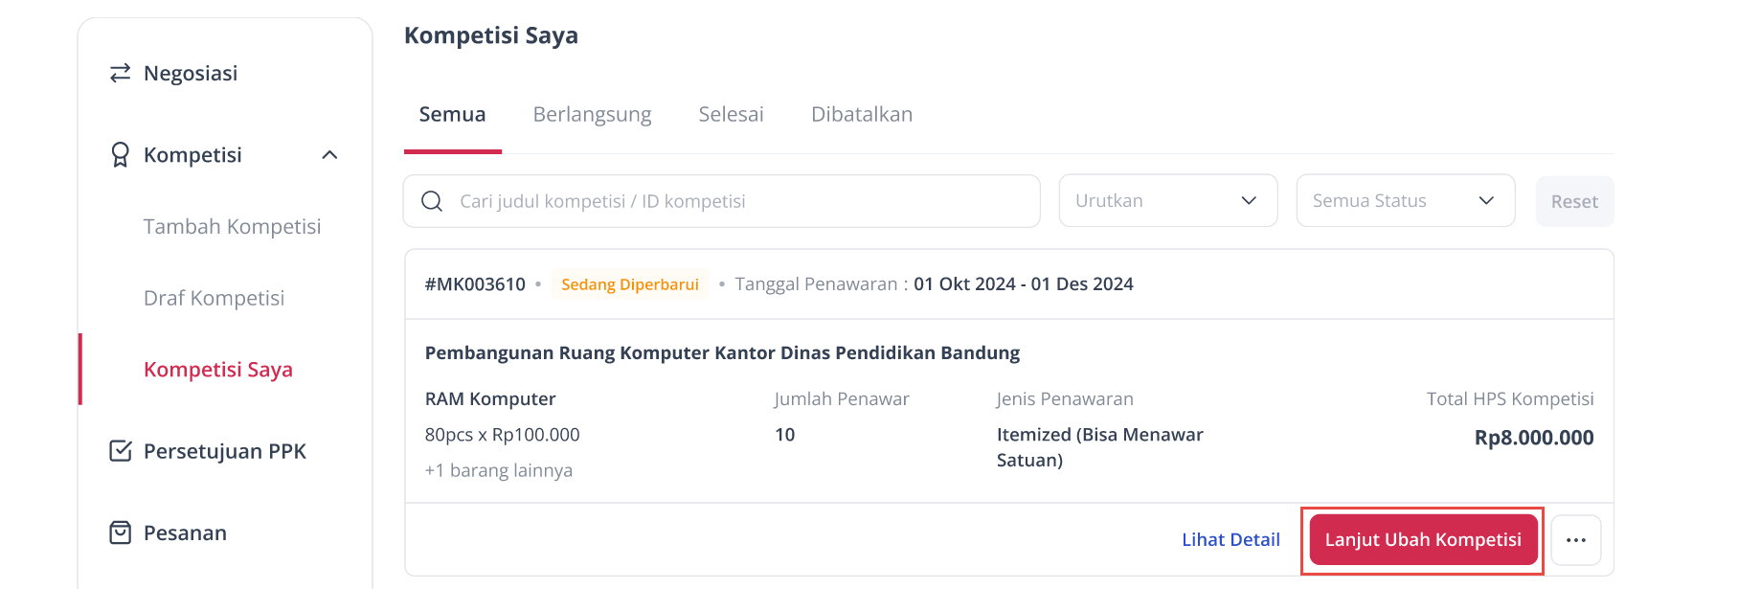Open Tambah Kompetisi in sidebar
The image size is (1738, 589).
point(232,227)
